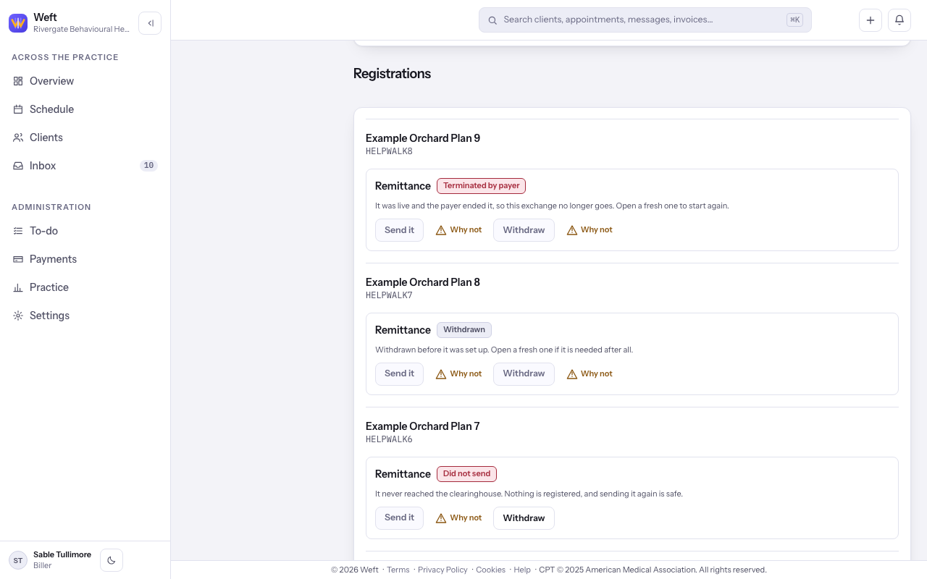
Task: Click the plus icon to create new
Action: click(871, 20)
